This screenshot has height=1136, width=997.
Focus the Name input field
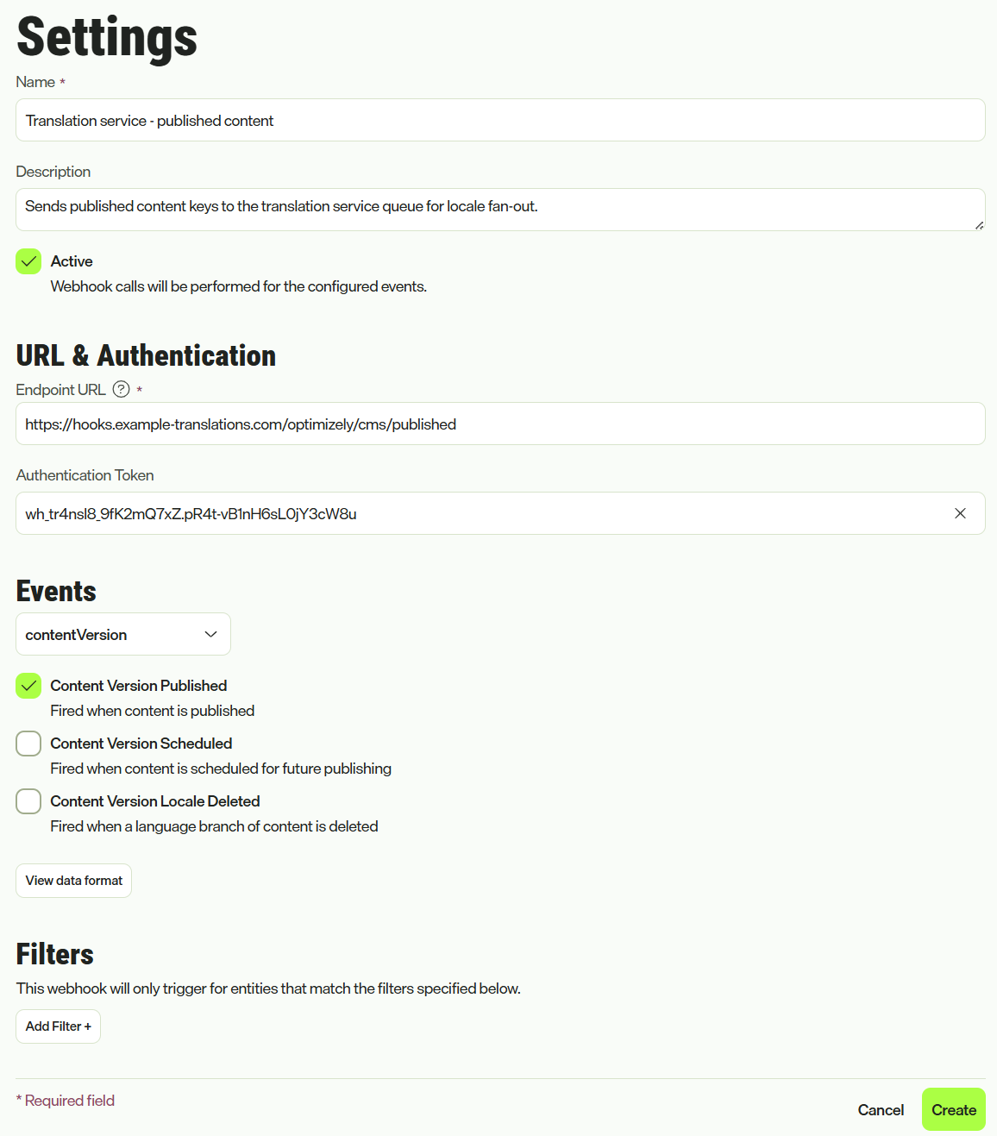(500, 120)
